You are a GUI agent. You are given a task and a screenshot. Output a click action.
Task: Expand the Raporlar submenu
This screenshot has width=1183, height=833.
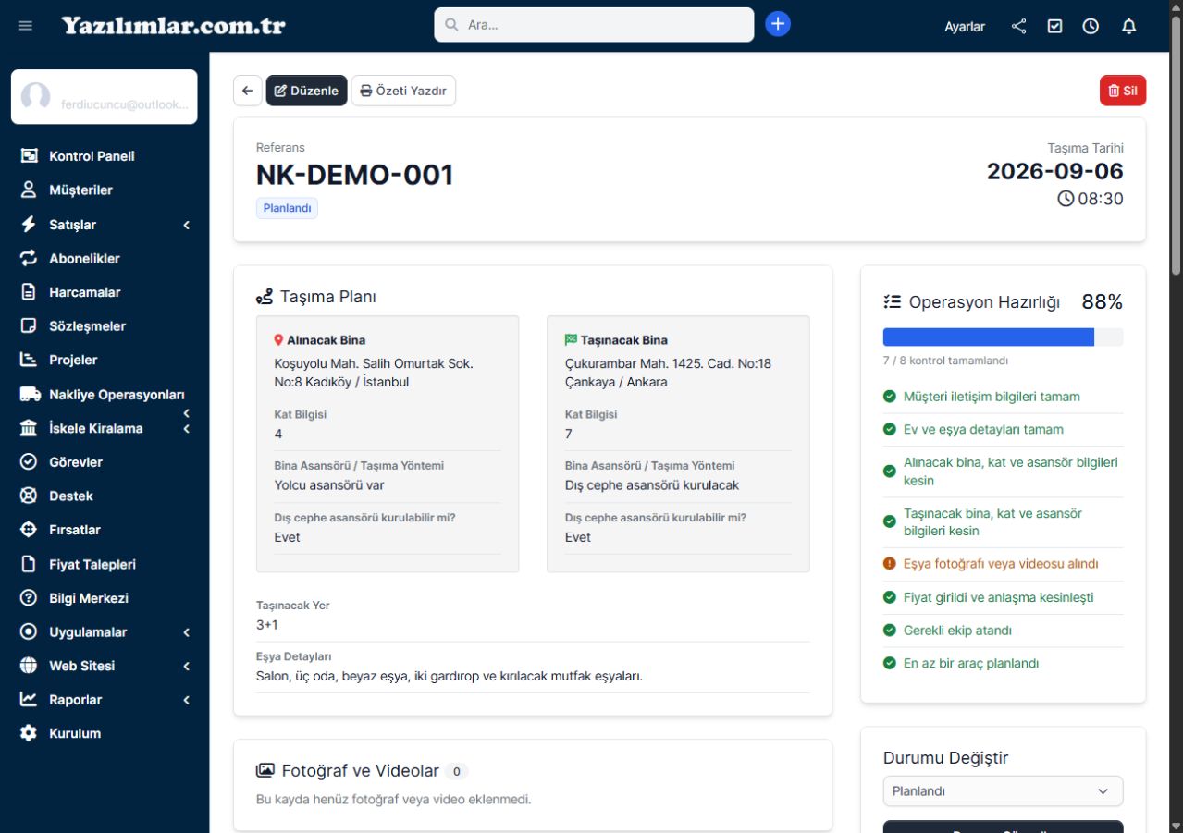coord(186,700)
